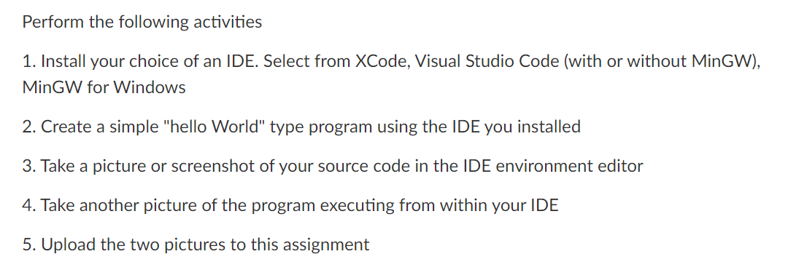The image size is (788, 262).
Task: Click the number '1.' list marker
Action: point(29,62)
